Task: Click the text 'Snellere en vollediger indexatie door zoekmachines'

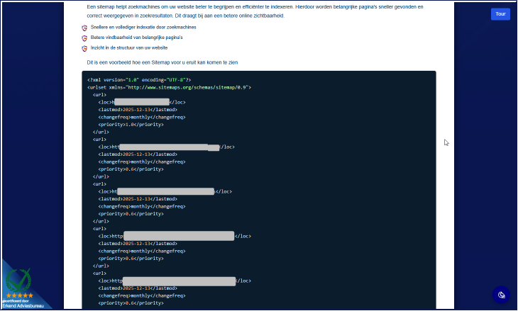Action: pos(143,27)
